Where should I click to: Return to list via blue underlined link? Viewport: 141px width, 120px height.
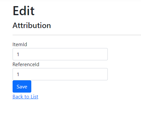(25, 97)
